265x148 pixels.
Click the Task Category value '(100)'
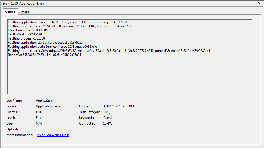coord(107,112)
